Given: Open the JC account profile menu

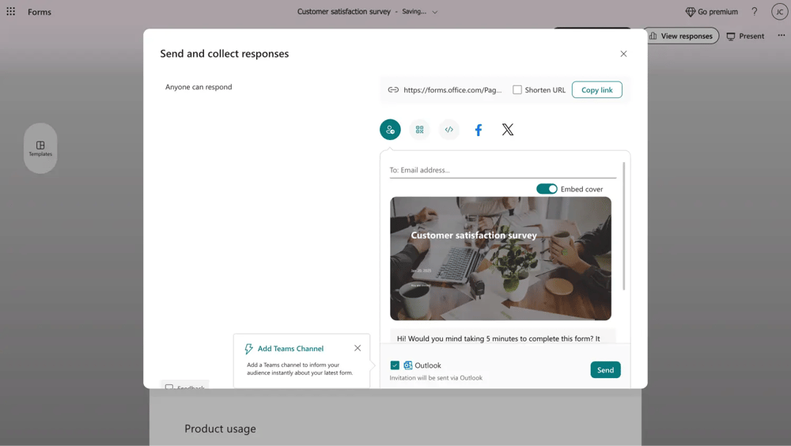Looking at the screenshot, I should (x=779, y=12).
